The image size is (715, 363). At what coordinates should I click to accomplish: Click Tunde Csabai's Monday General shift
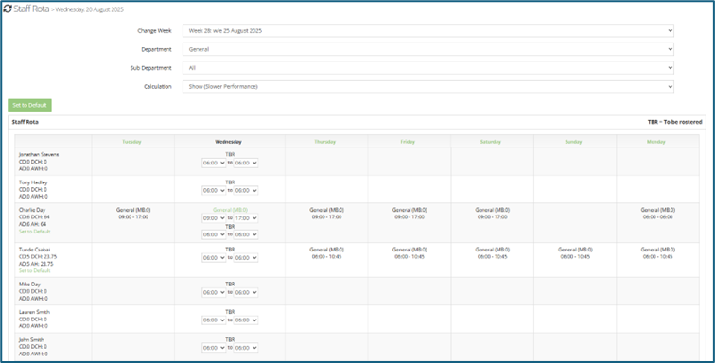tap(658, 253)
